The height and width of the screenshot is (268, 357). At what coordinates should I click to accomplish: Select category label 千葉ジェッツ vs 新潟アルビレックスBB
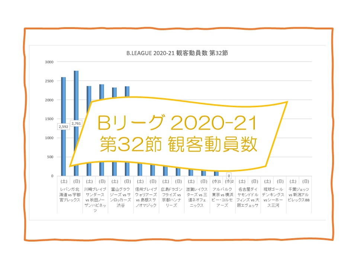299,195
